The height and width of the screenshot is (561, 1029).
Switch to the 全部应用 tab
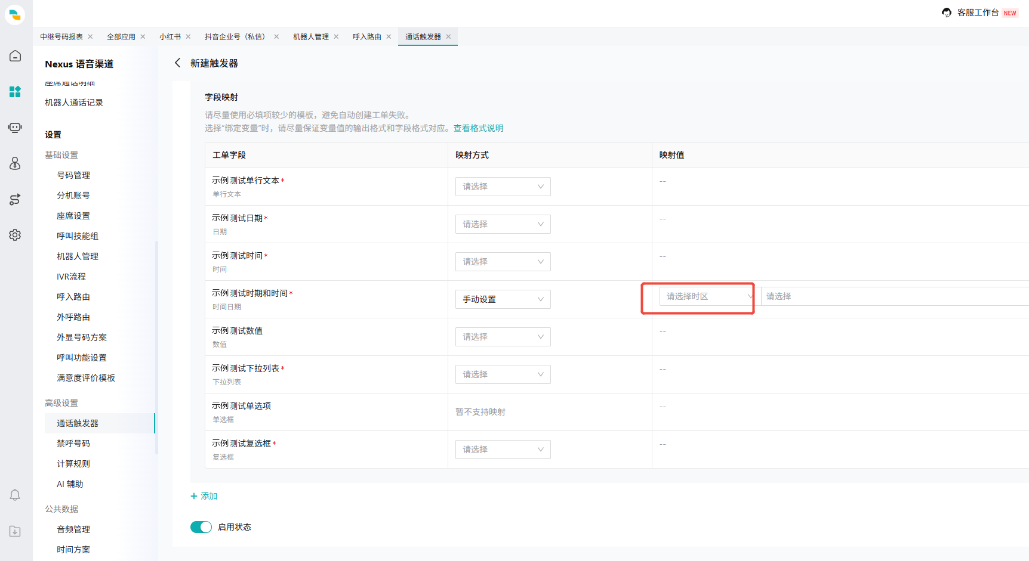pos(121,36)
